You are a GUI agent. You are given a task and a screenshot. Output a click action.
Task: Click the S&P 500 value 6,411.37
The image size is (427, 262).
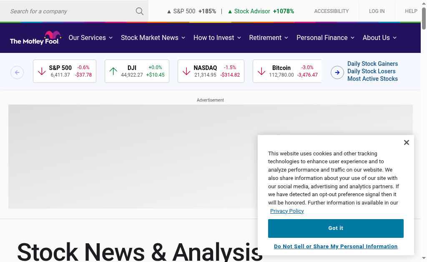pyautogui.click(x=60, y=75)
